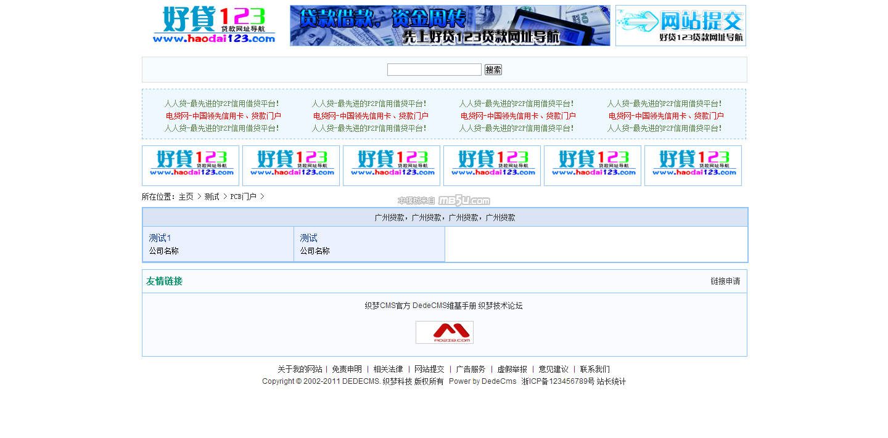The width and height of the screenshot is (888, 438).
Task: Click the haodai123 site logo in header
Action: [213, 25]
